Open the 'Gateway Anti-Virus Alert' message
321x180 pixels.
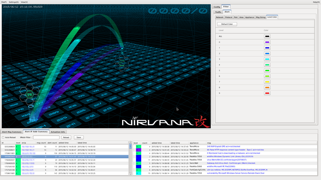231,163
